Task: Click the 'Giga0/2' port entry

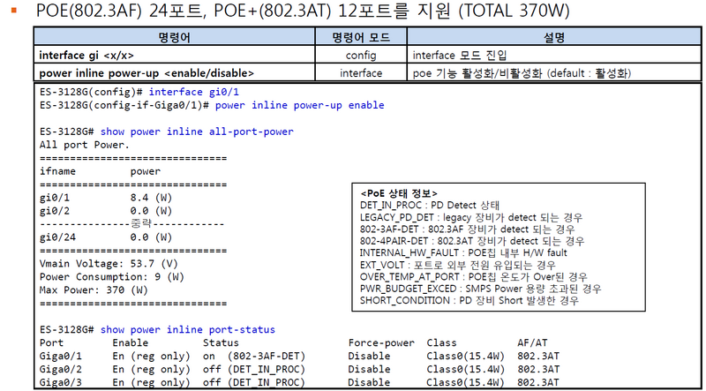Action: tap(60, 370)
